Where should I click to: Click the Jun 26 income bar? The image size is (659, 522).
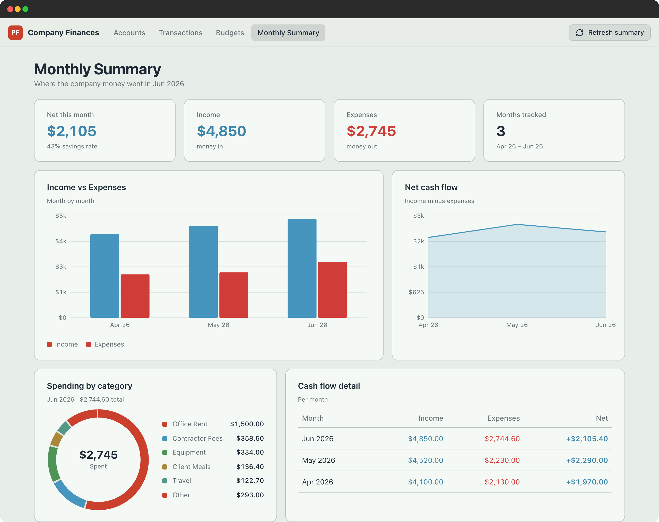(x=302, y=269)
